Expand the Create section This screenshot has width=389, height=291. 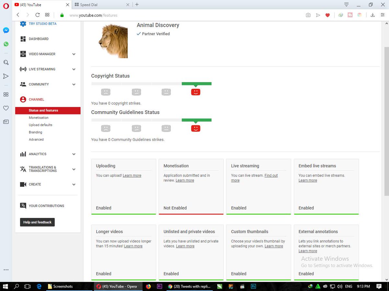[74, 185]
